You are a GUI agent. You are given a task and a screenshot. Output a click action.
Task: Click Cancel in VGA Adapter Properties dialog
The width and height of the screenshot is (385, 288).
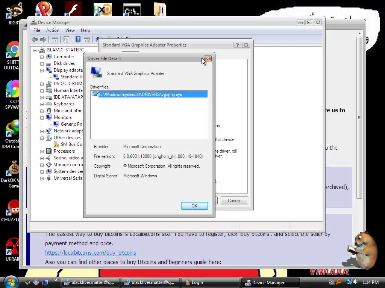(234, 201)
